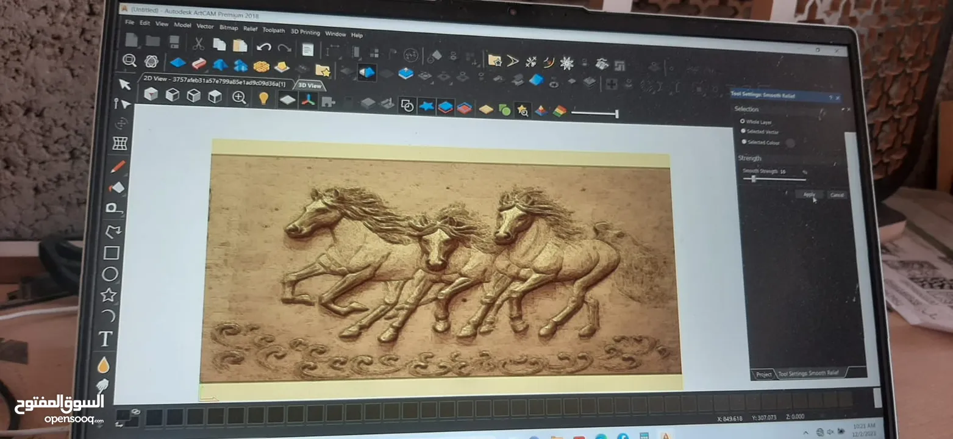Viewport: 953px width, 439px height.
Task: Click Apply in Smooth Relief settings
Action: [x=809, y=194]
